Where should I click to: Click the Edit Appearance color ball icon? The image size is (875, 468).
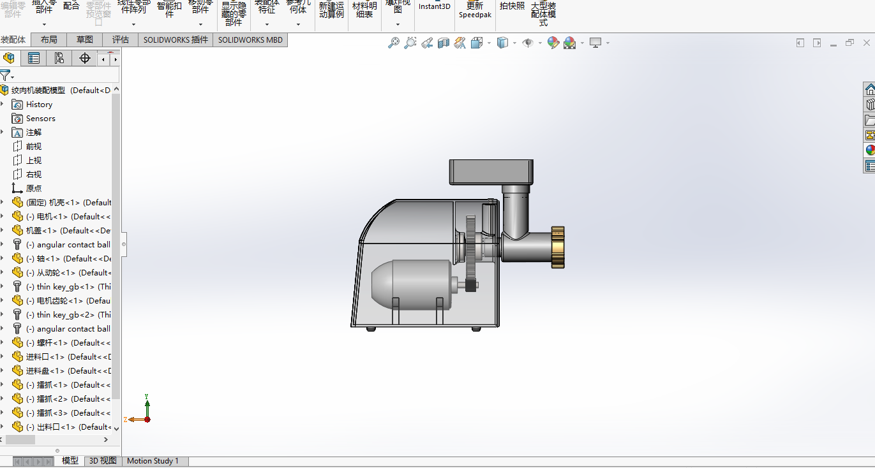coord(553,43)
